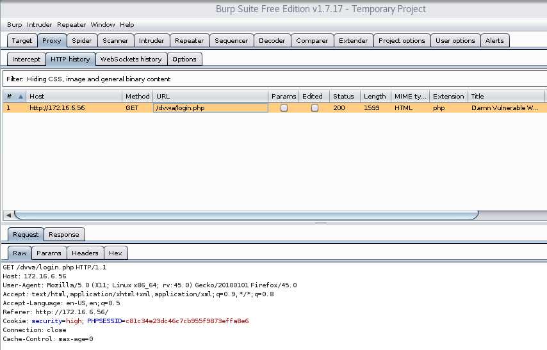Sort history by the # column
Image resolution: width=547 pixels, height=350 pixels.
pyautogui.click(x=14, y=96)
